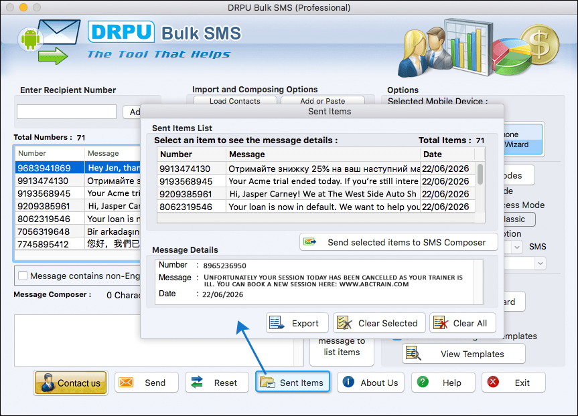This screenshot has height=416, width=578.
Task: Click the business people chart graphic in header
Action: [x=478, y=47]
